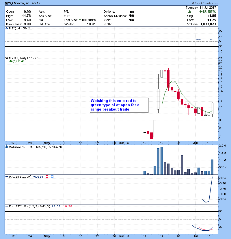Viewport: 231px width, 239px height.
Task: Click the Options value no
Action: [132, 12]
